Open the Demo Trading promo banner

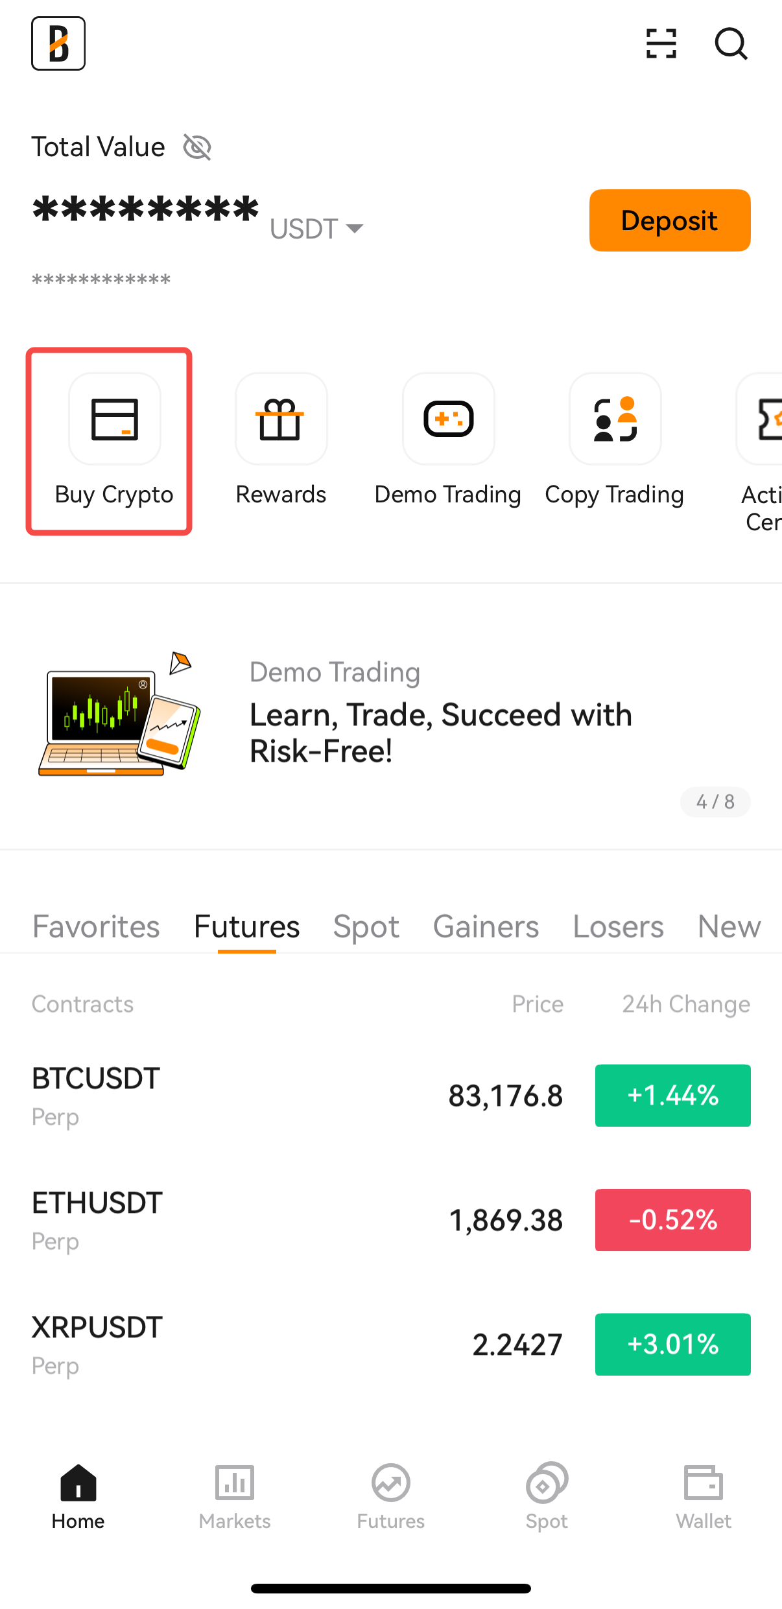(x=391, y=716)
